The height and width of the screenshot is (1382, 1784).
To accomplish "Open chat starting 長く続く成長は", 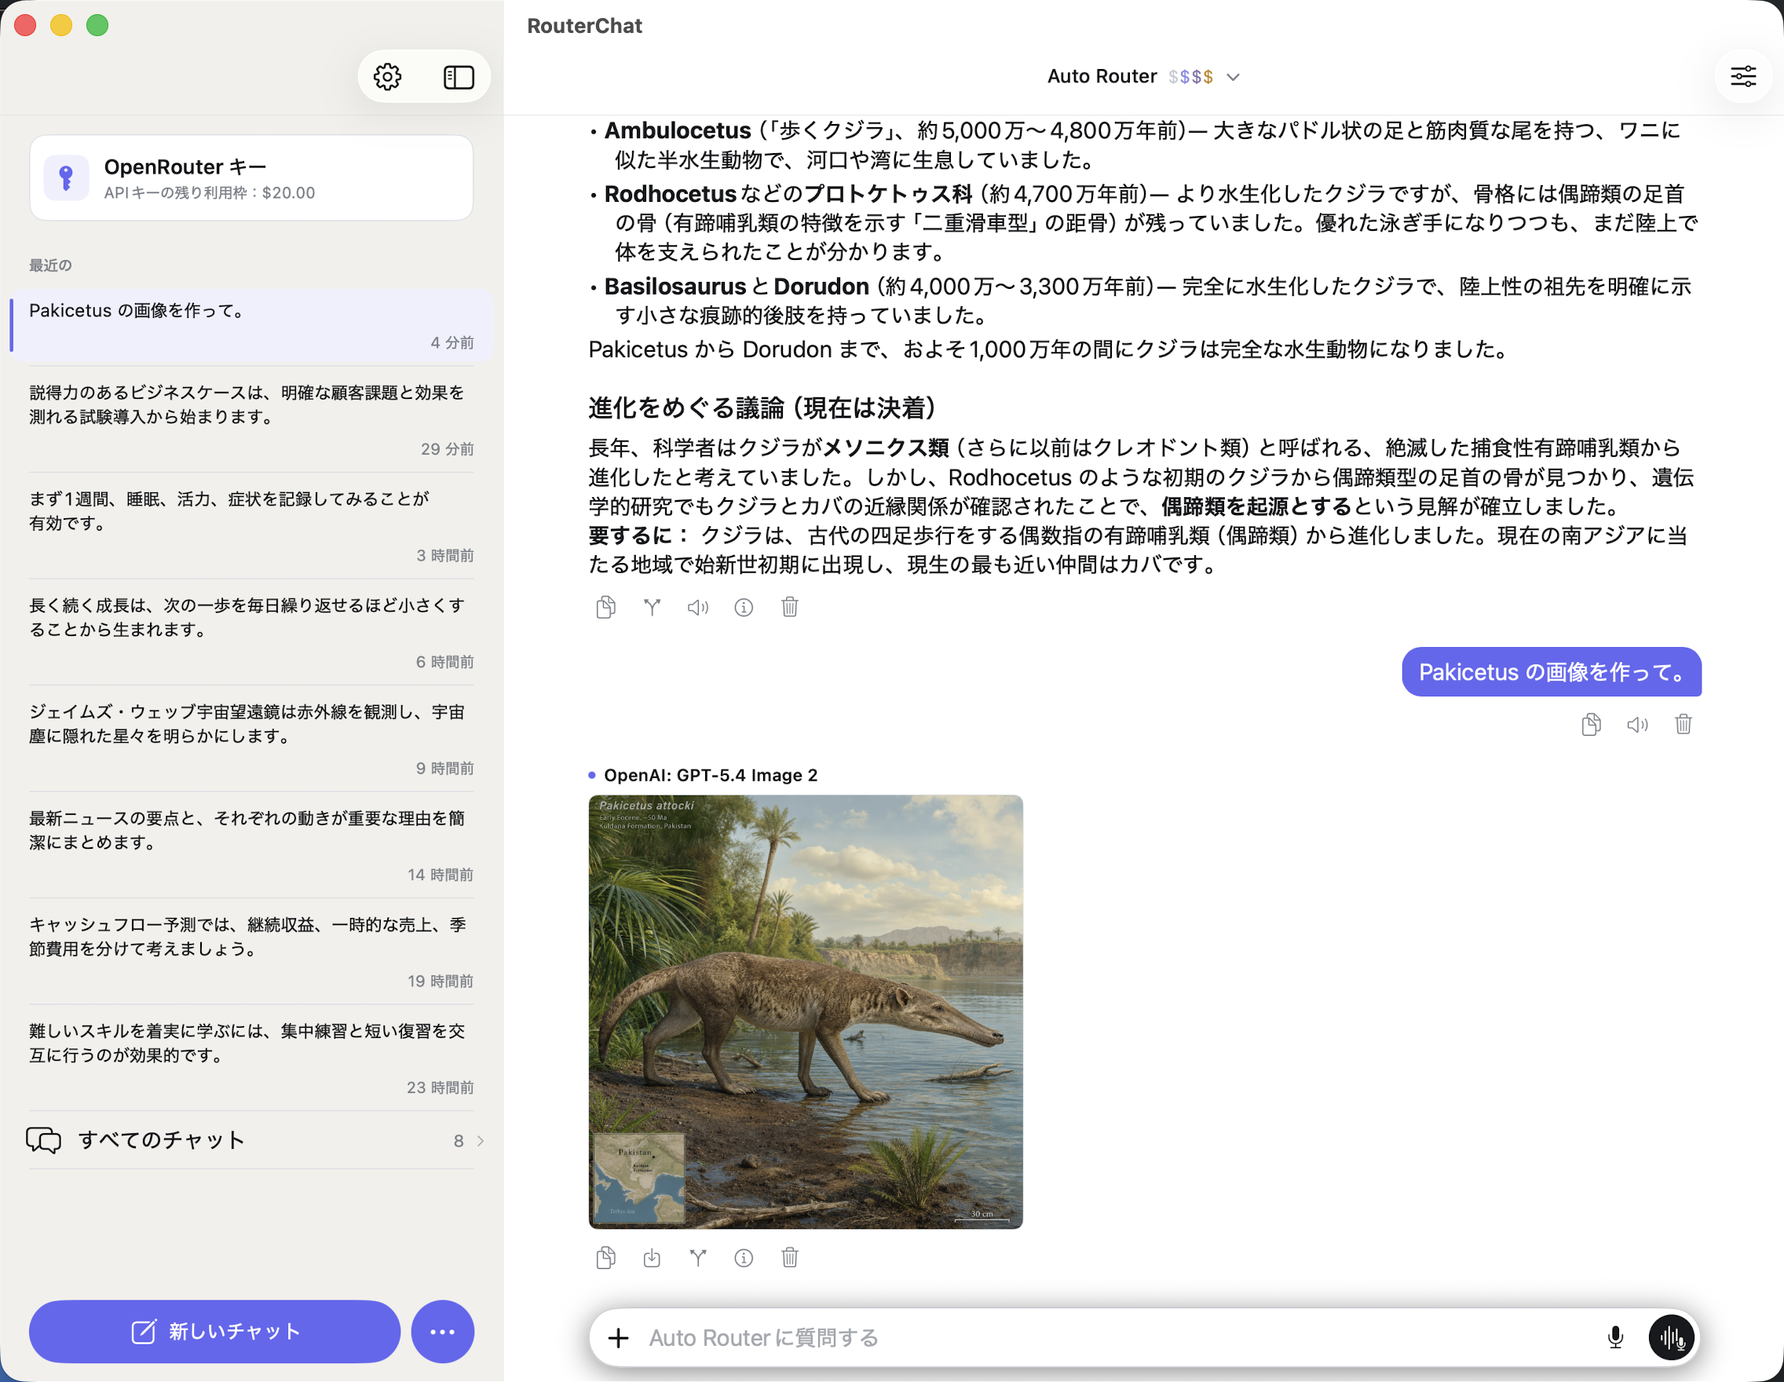I will tap(251, 631).
